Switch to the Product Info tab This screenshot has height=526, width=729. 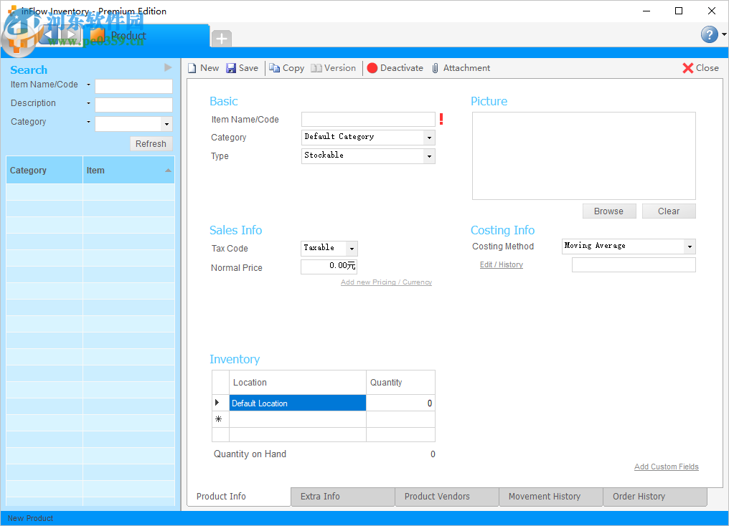tap(238, 497)
